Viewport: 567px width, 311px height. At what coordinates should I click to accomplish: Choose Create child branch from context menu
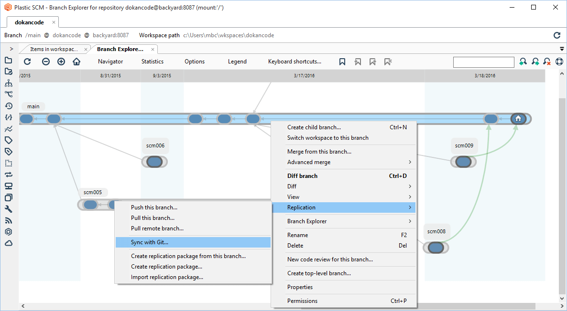314,127
